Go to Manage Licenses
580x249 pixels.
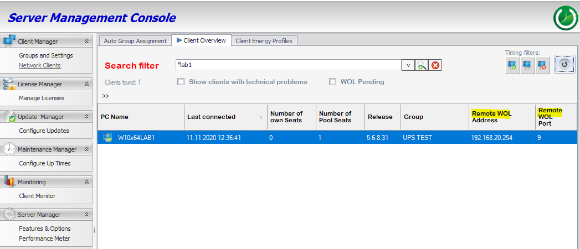[x=42, y=98]
